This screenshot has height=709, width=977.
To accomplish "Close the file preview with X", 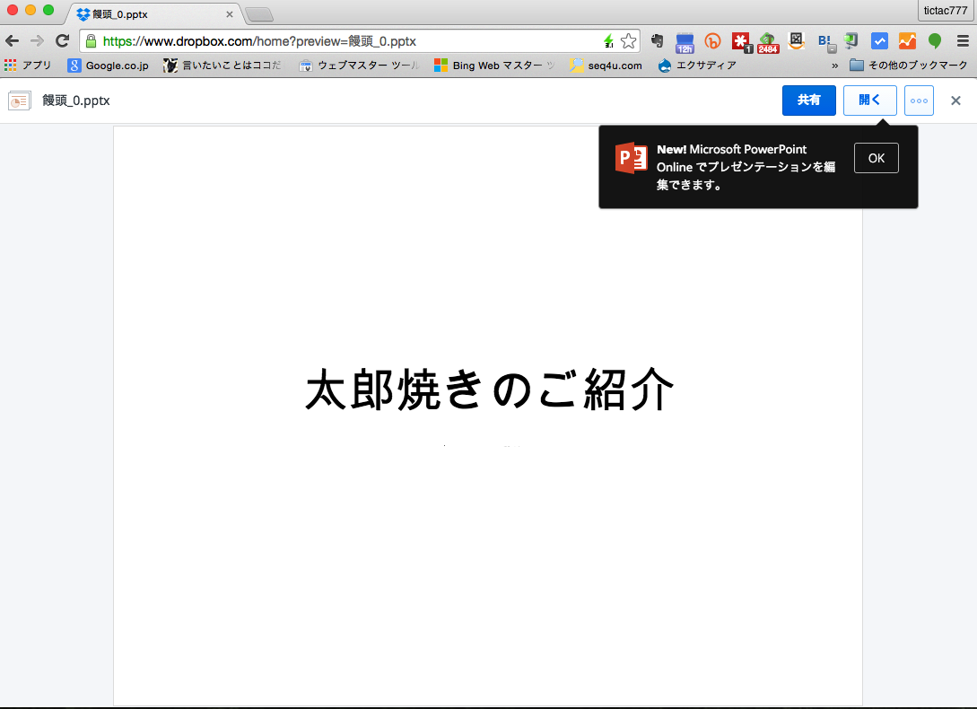I will coord(955,101).
